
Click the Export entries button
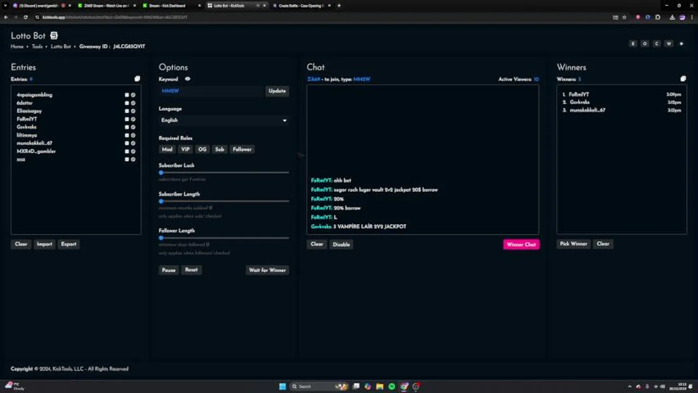(x=69, y=244)
